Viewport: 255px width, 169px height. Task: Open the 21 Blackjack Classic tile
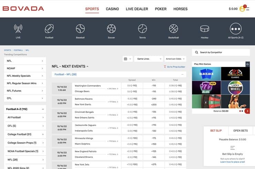pyautogui.click(x=235, y=74)
